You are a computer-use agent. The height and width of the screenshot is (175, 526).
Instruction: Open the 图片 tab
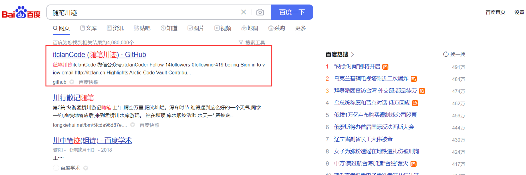tap(196, 28)
